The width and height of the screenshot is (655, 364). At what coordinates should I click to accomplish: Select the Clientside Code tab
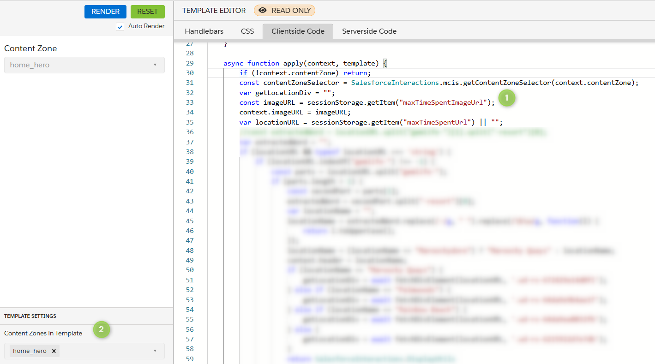click(x=298, y=31)
